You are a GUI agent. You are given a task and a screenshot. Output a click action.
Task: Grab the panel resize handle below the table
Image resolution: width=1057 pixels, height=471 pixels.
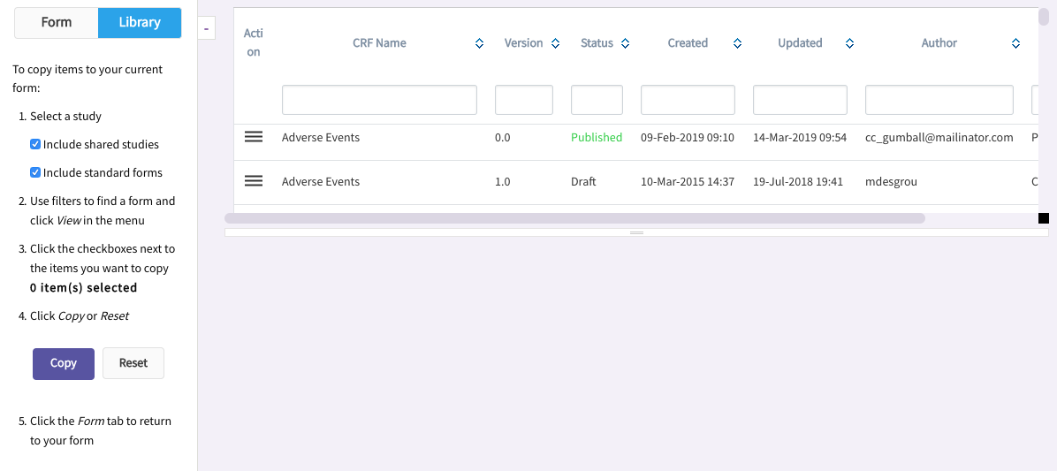click(636, 232)
